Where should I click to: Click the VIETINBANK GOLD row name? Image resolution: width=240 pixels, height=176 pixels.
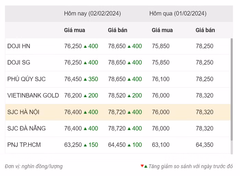[x=33, y=96]
